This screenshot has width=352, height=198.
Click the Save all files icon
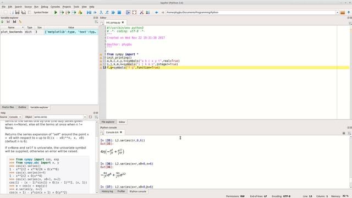click(23, 13)
